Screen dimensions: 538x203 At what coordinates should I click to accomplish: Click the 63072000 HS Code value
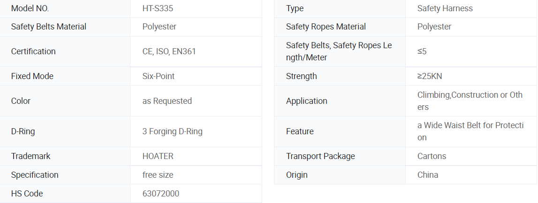[160, 194]
